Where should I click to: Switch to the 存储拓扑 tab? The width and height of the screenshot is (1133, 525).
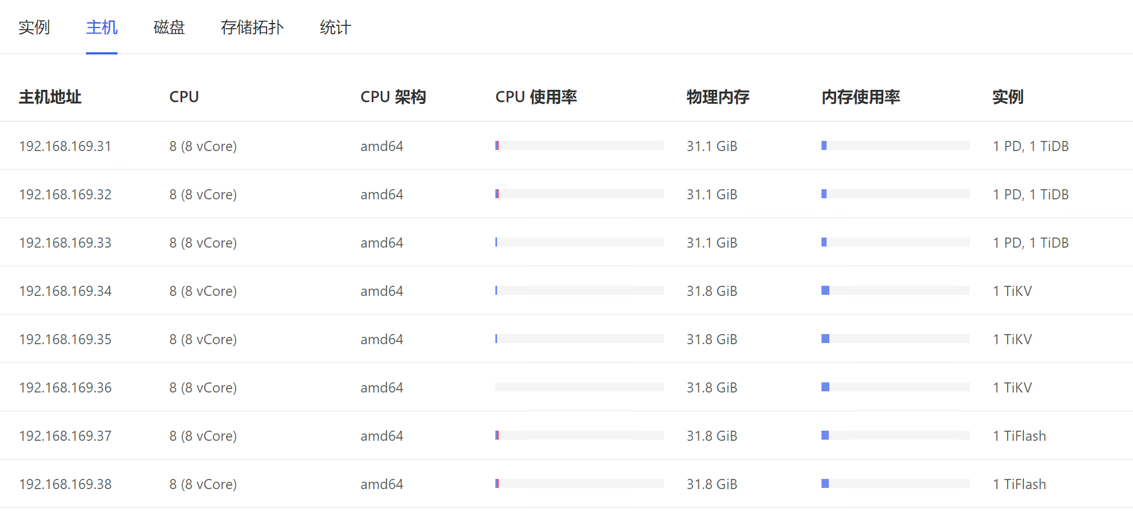tap(252, 27)
